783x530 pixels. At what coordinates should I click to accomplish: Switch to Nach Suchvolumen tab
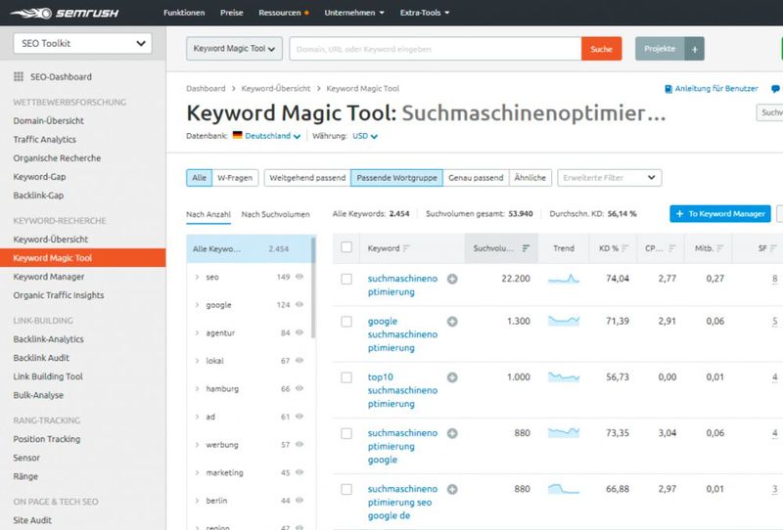coord(276,214)
